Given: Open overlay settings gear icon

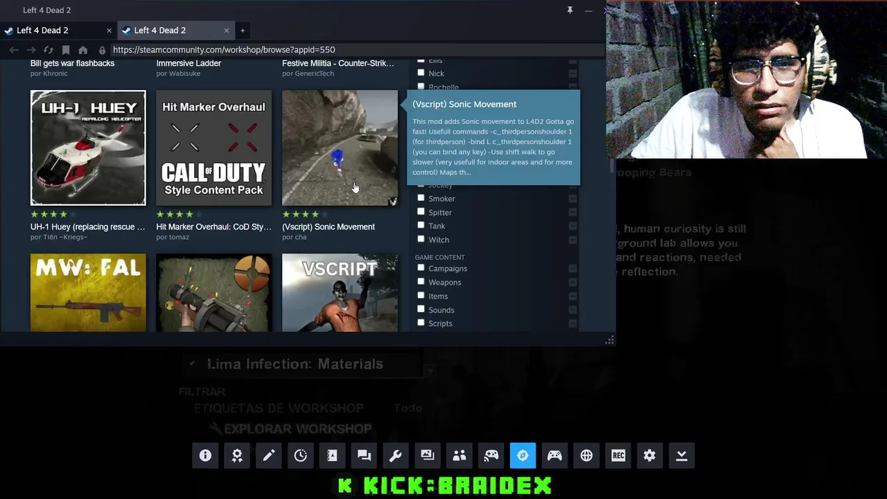Looking at the screenshot, I should point(649,455).
